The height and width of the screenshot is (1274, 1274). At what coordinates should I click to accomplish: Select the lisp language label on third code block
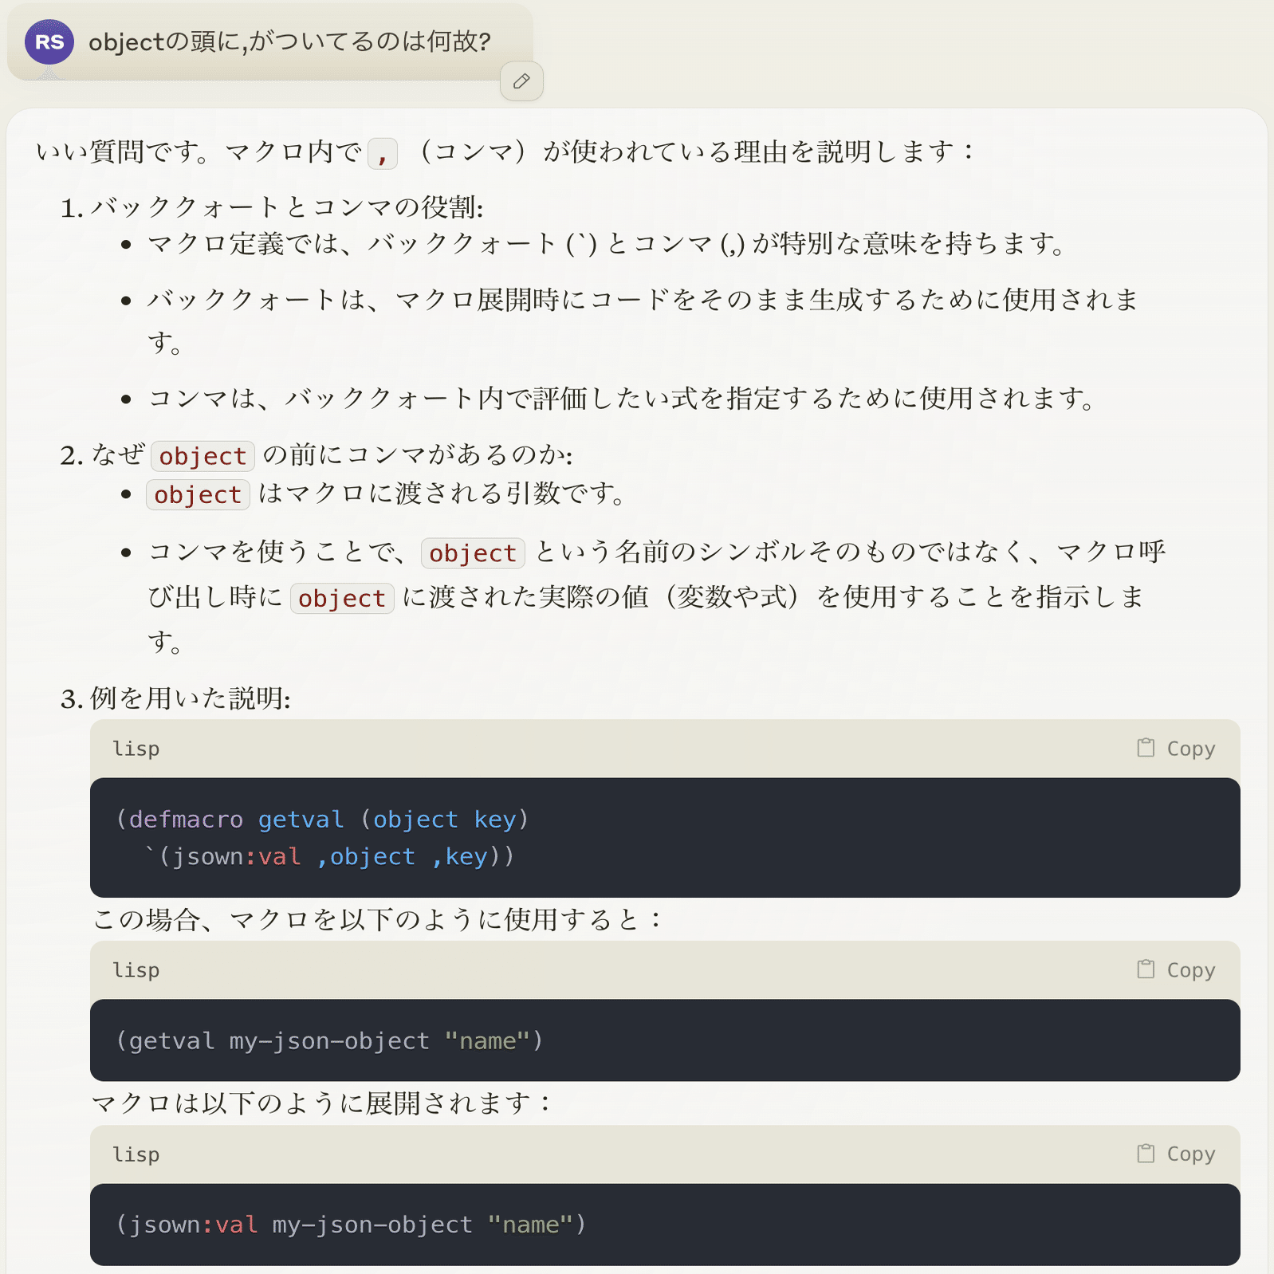tap(136, 1154)
